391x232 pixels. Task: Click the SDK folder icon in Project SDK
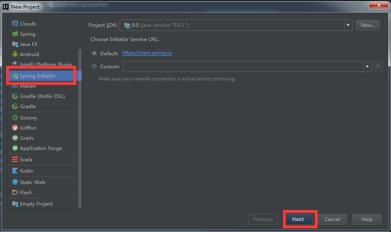[127, 25]
